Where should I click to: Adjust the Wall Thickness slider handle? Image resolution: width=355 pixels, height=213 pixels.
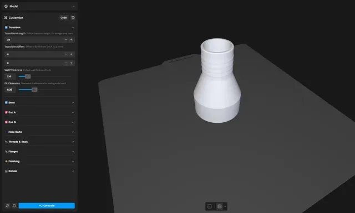pos(28,76)
